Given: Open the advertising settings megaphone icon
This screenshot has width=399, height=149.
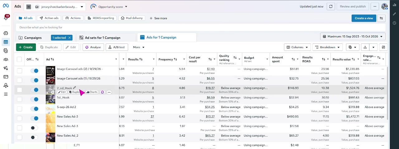Looking at the screenshot, I should 6,68.
